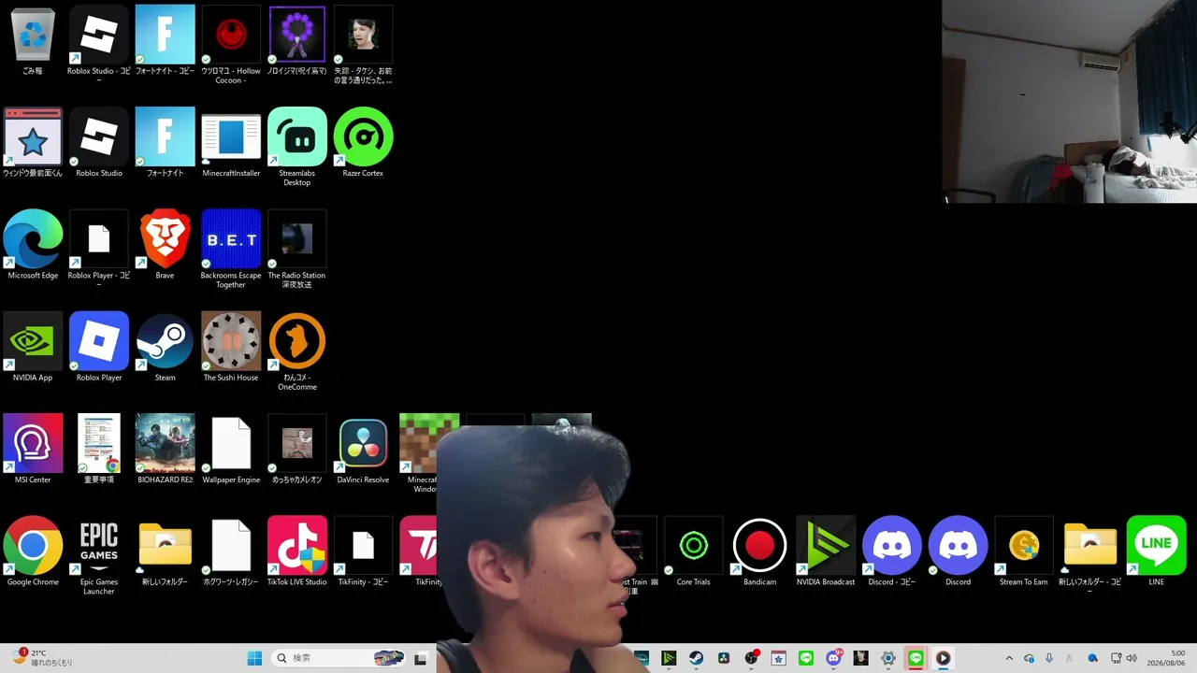Launch the LINE desktop shortcut
The width and height of the screenshot is (1197, 673).
pos(1157,551)
